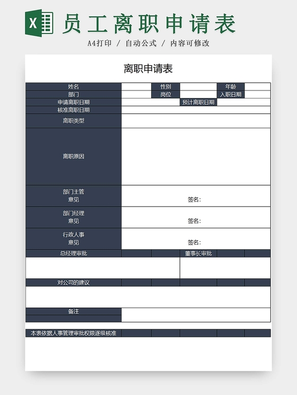Select the 性别 label cell
Image resolution: width=297 pixels, height=395 pixels.
[165, 87]
